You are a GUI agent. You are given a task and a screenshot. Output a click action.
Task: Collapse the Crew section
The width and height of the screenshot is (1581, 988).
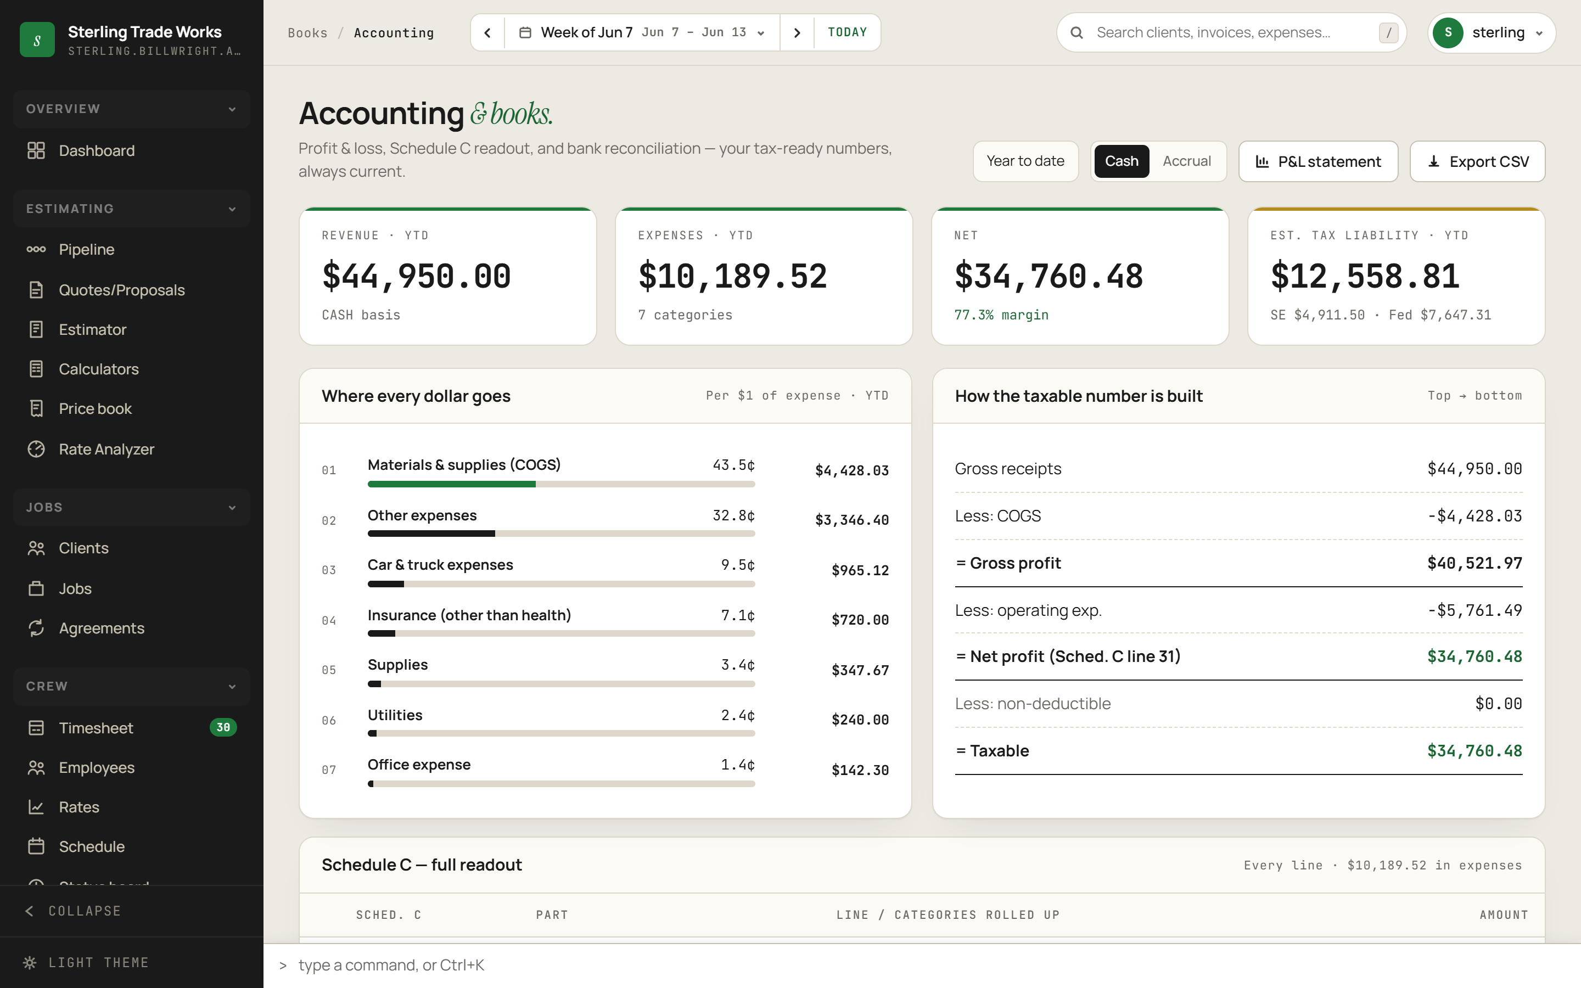point(131,687)
